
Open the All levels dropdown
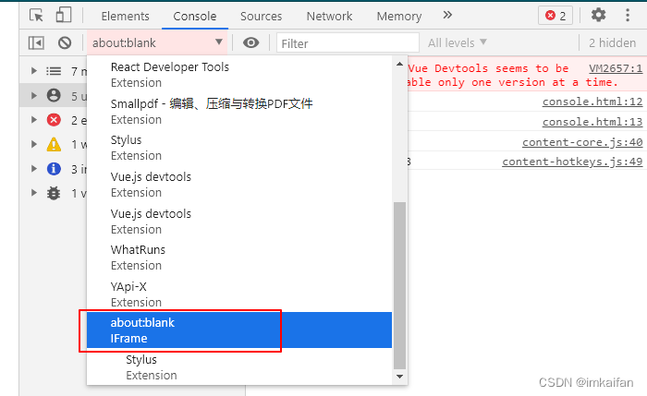(458, 42)
